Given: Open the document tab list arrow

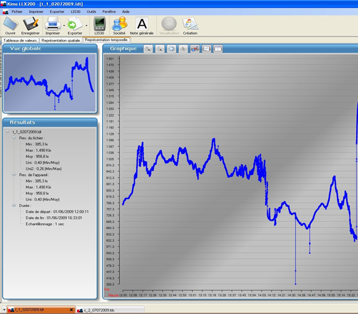Looking at the screenshot, I should (4, 310).
